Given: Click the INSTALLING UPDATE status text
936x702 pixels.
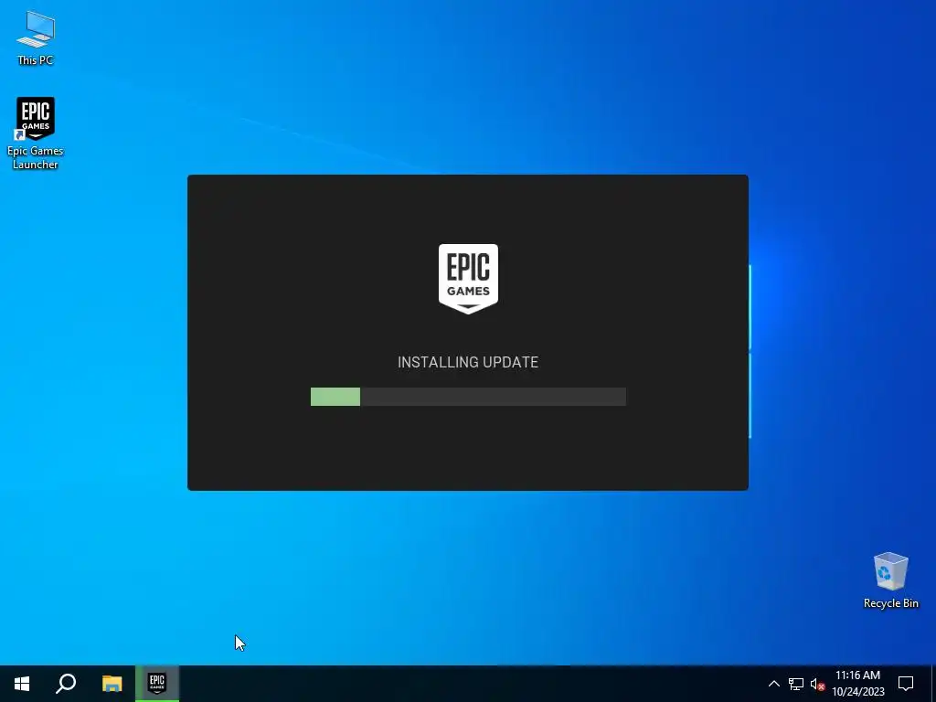Looking at the screenshot, I should click(468, 362).
